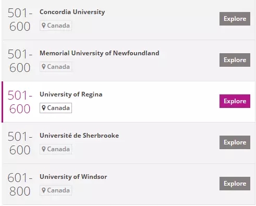Open Memorial University of Newfoundland title link
Screen dimensions: 256x206
click(100, 53)
